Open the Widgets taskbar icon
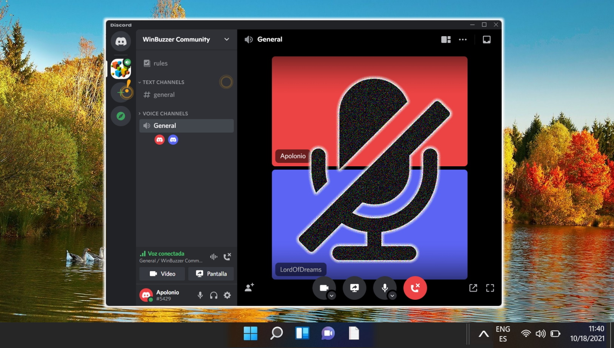The width and height of the screenshot is (614, 348). [302, 334]
